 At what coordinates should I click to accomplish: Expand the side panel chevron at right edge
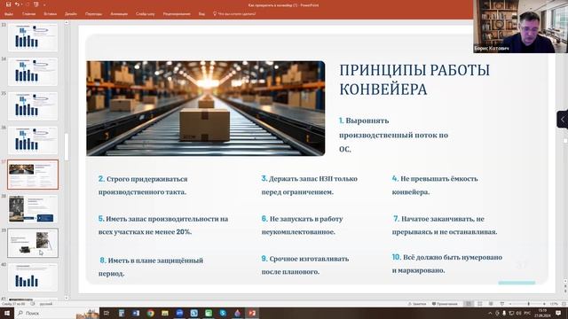[562, 120]
